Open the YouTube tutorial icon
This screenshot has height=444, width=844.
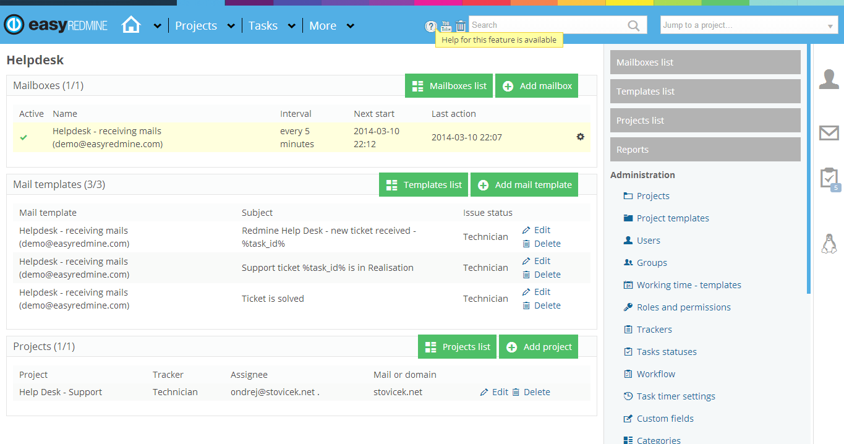click(x=446, y=25)
